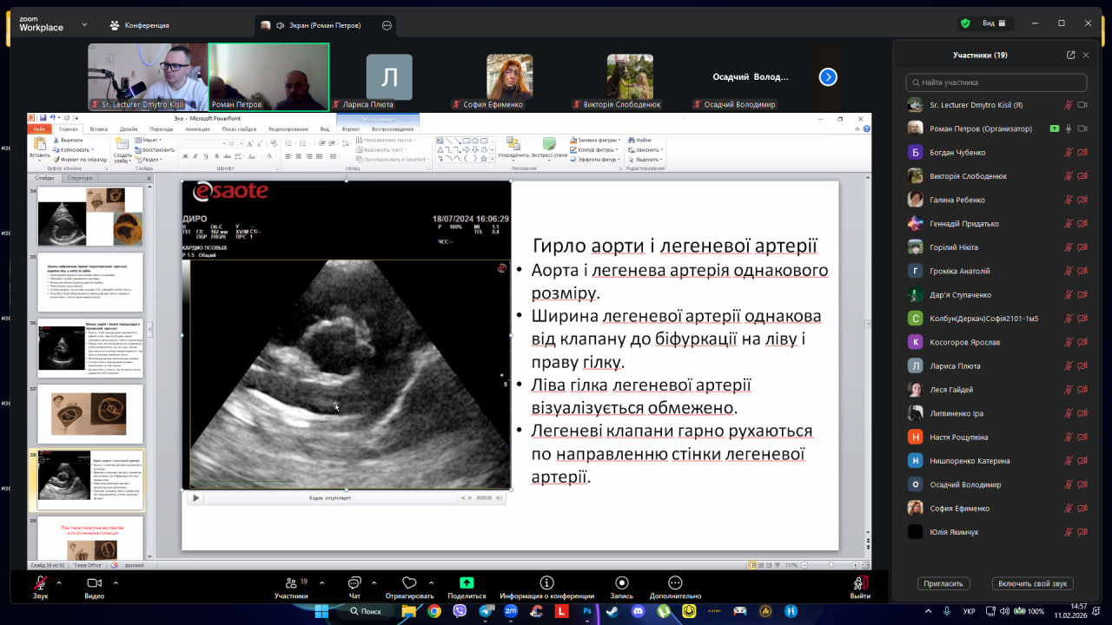Click the Дополнительно more options icon
Viewport: 1112px width, 625px height.
[x=674, y=583]
